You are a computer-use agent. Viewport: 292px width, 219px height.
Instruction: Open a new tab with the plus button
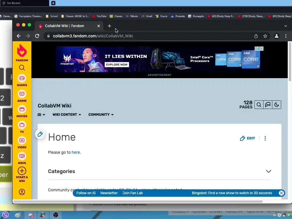click(109, 26)
